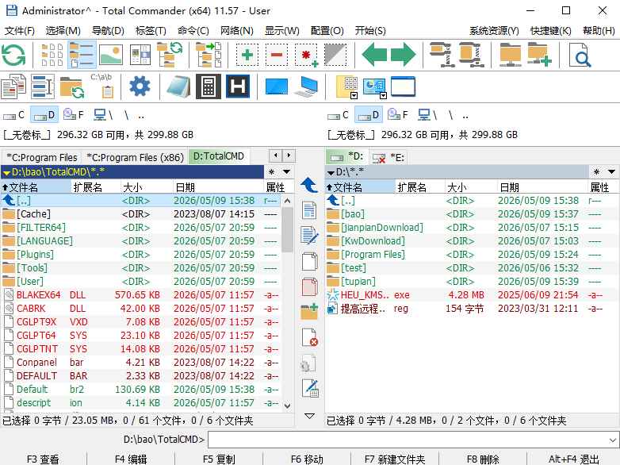
Task: Click the pack files icon
Action: (x=443, y=55)
